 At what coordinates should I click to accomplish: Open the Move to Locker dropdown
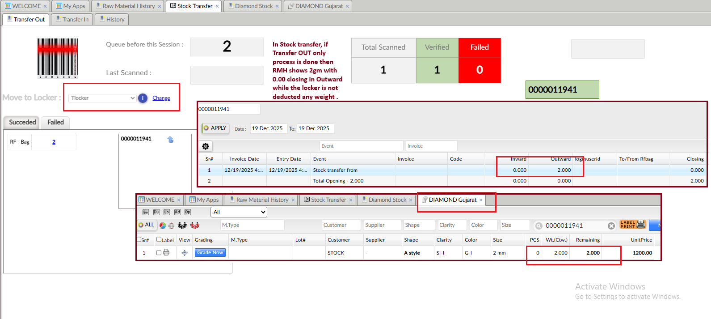coord(102,98)
